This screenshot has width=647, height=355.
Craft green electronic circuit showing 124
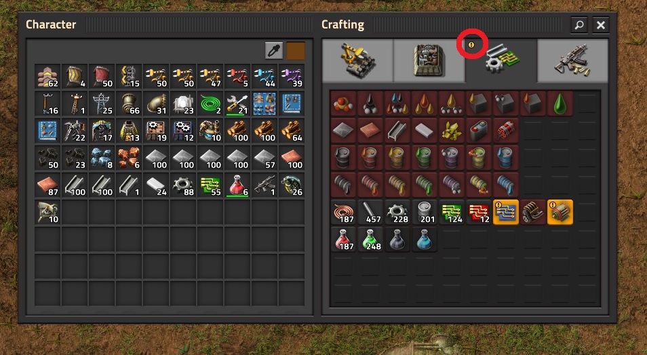452,212
